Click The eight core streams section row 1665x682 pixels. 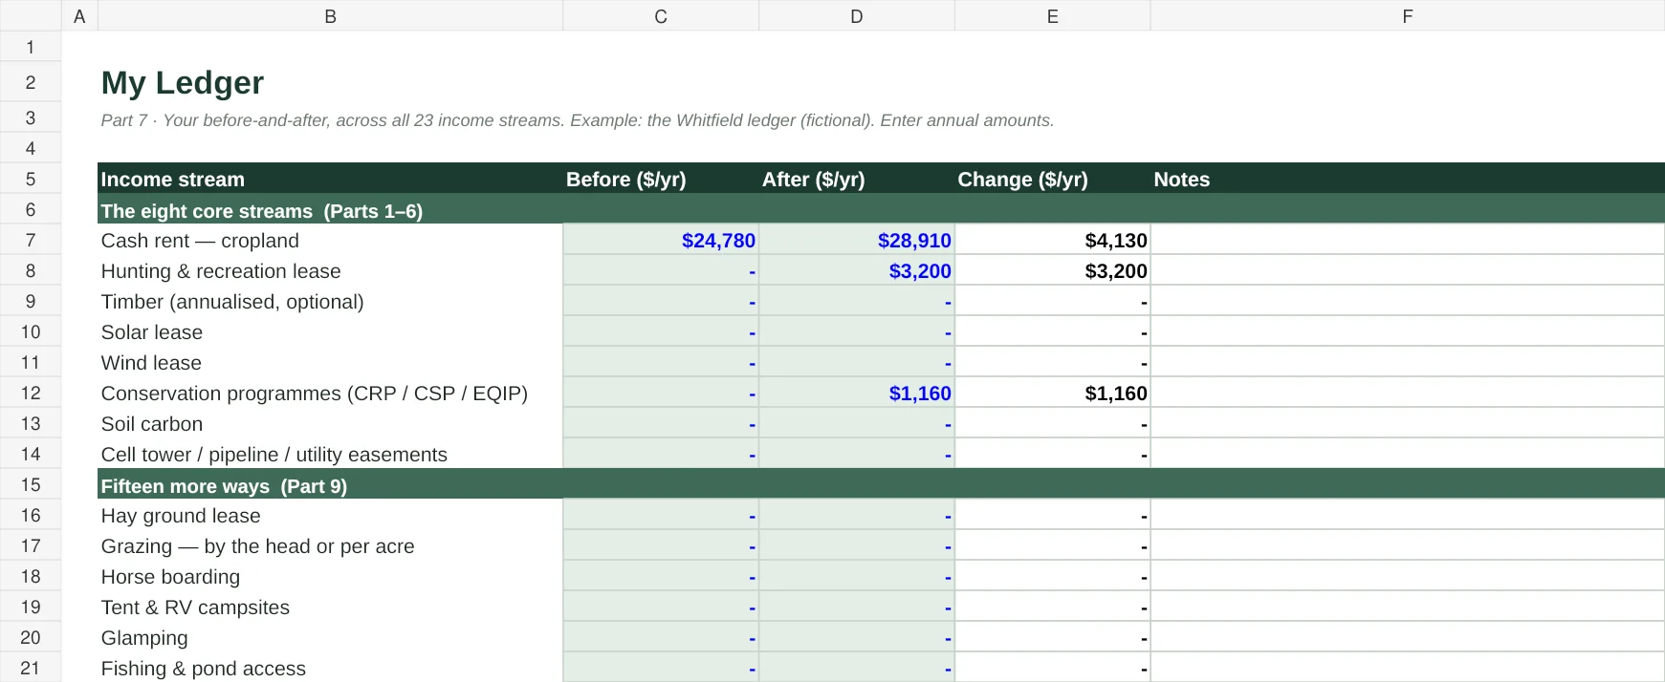[x=882, y=210]
